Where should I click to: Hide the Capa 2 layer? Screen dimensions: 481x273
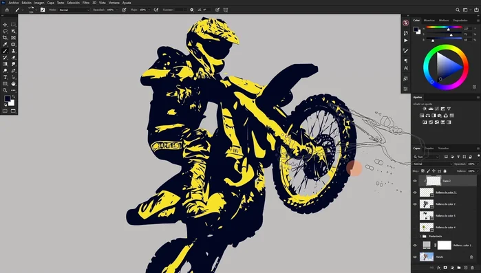[x=415, y=181]
